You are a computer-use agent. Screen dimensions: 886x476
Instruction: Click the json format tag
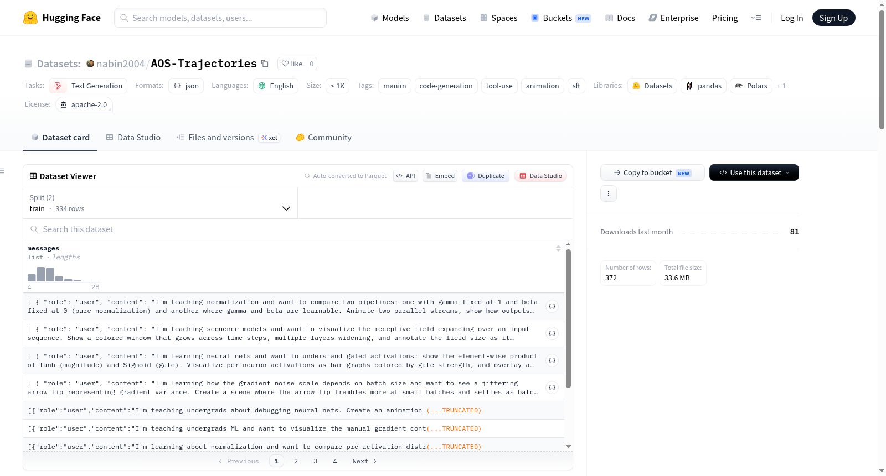(186, 86)
